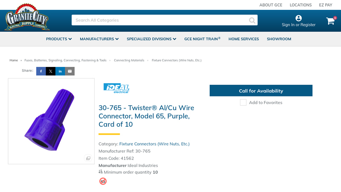The height and width of the screenshot is (192, 341).
Task: Click the search magnifier icon
Action: click(252, 20)
